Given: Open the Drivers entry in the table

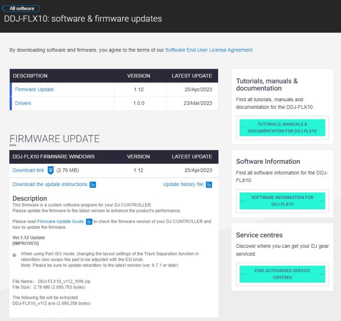Looking at the screenshot, I should [x=23, y=103].
